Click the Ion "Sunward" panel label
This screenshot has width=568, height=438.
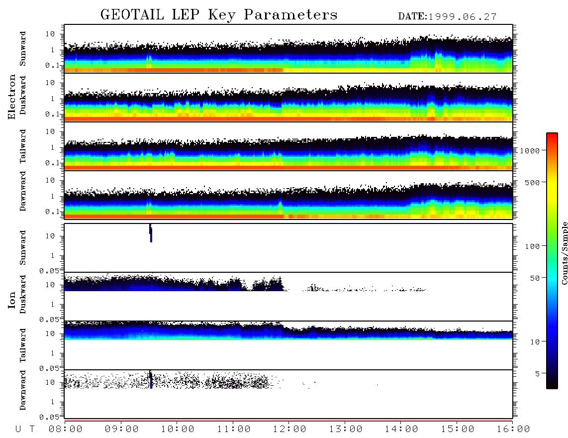pyautogui.click(x=23, y=248)
